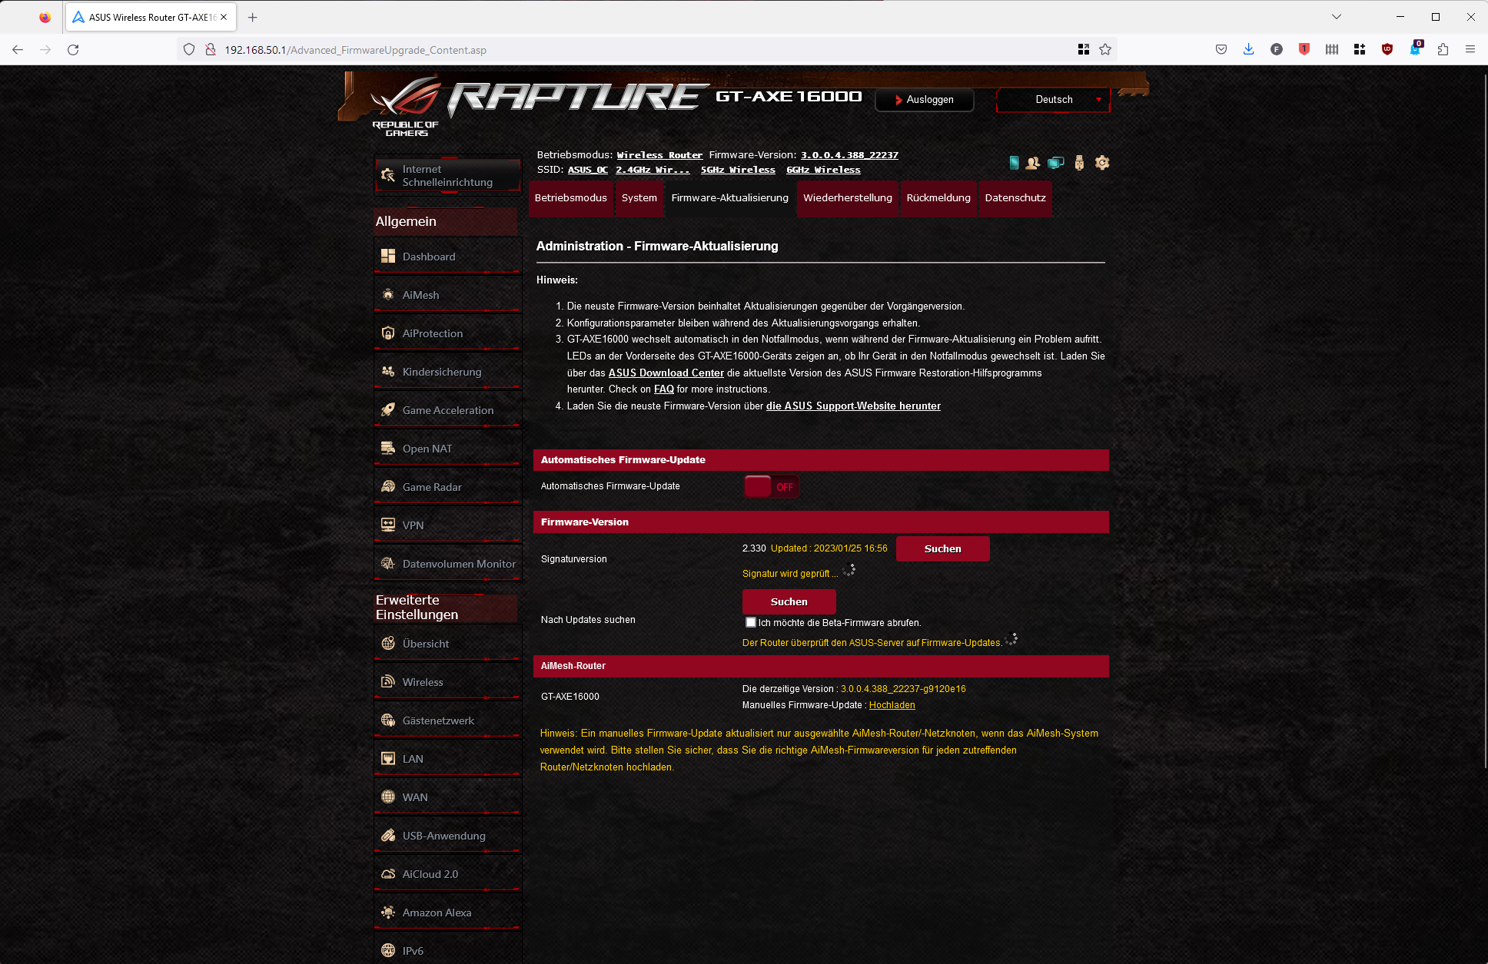Click the Amazon Alexa sidebar icon
The image size is (1488, 964).
pyautogui.click(x=388, y=913)
